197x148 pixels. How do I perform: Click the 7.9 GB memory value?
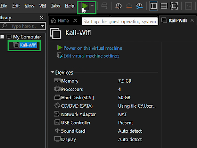125,81
